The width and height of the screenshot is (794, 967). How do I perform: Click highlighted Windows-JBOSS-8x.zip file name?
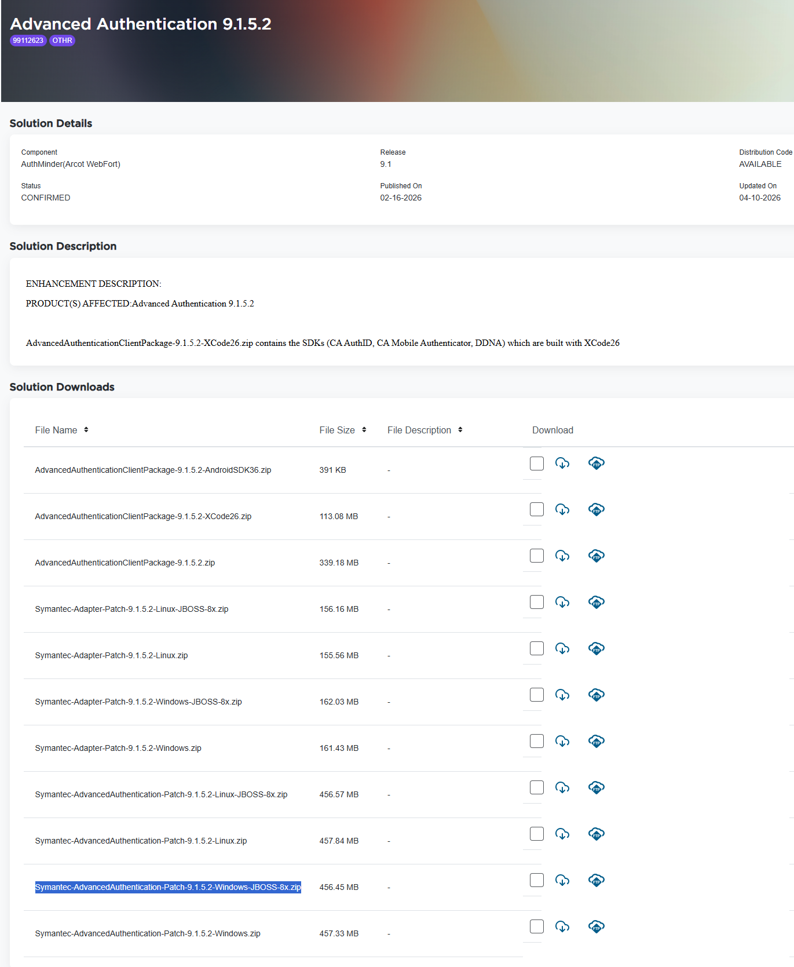[168, 887]
